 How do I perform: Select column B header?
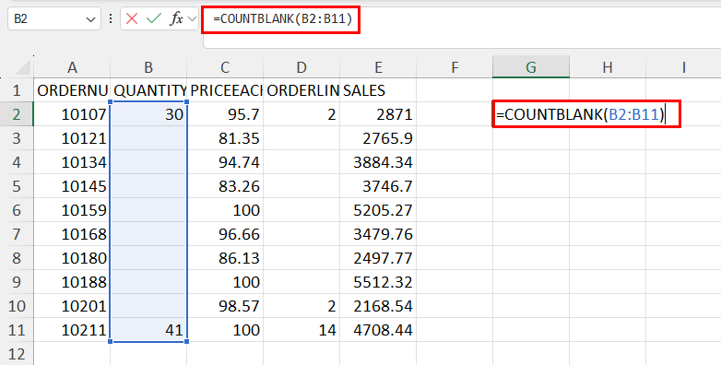(148, 67)
